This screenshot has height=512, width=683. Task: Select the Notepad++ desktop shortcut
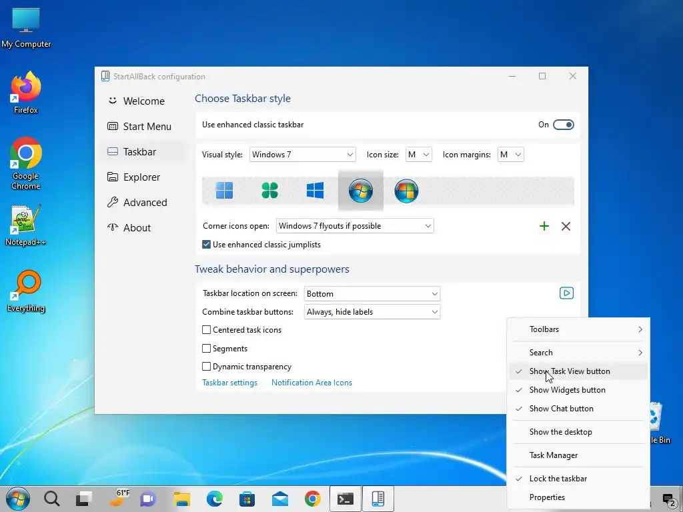pos(26,225)
